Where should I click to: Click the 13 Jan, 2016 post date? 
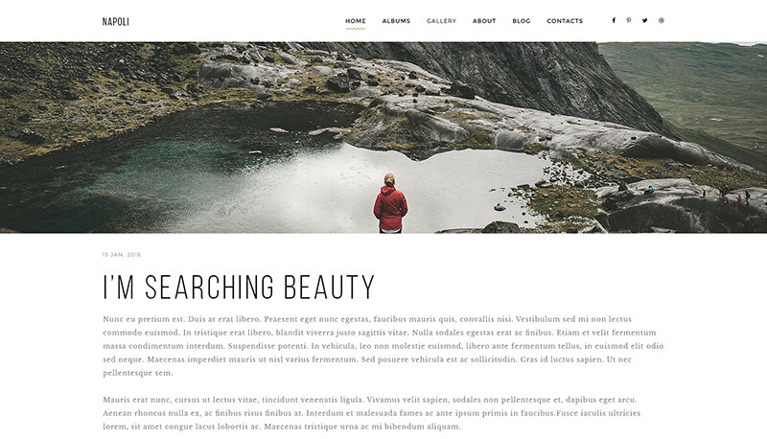[122, 255]
